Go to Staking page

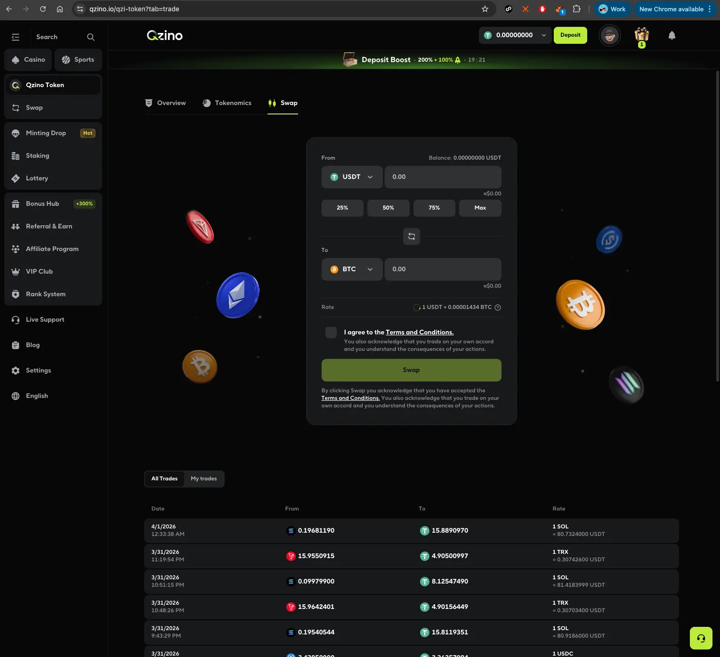(53, 156)
